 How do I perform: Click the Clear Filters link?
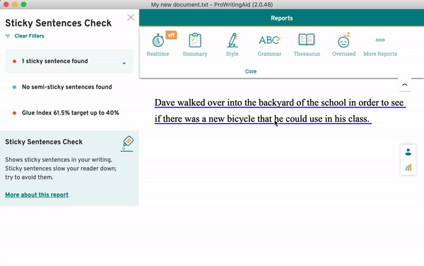pyautogui.click(x=29, y=36)
